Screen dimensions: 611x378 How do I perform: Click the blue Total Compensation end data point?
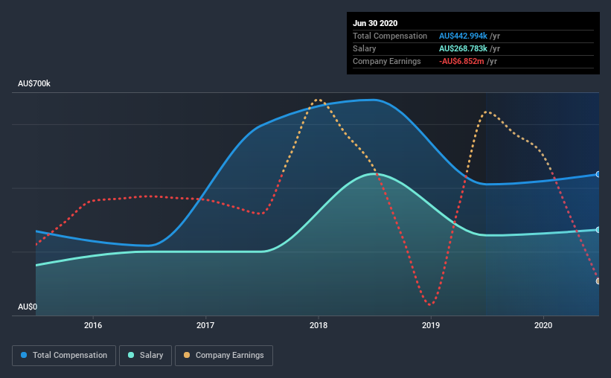click(598, 175)
